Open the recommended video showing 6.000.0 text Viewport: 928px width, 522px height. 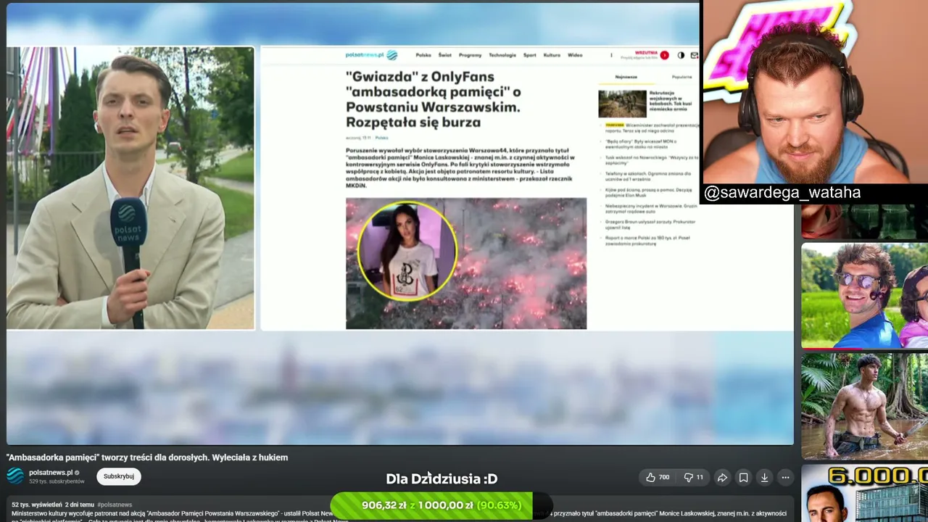click(x=864, y=493)
